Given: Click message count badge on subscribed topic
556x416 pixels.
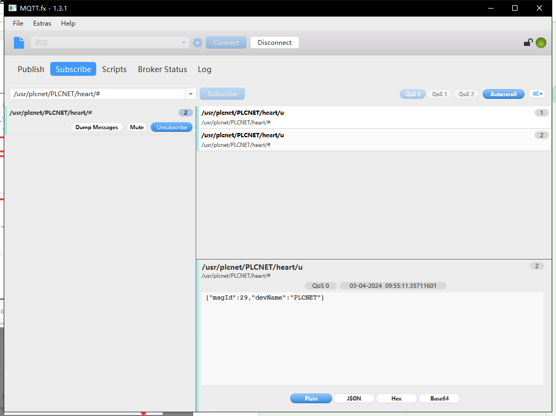Looking at the screenshot, I should click(x=186, y=113).
